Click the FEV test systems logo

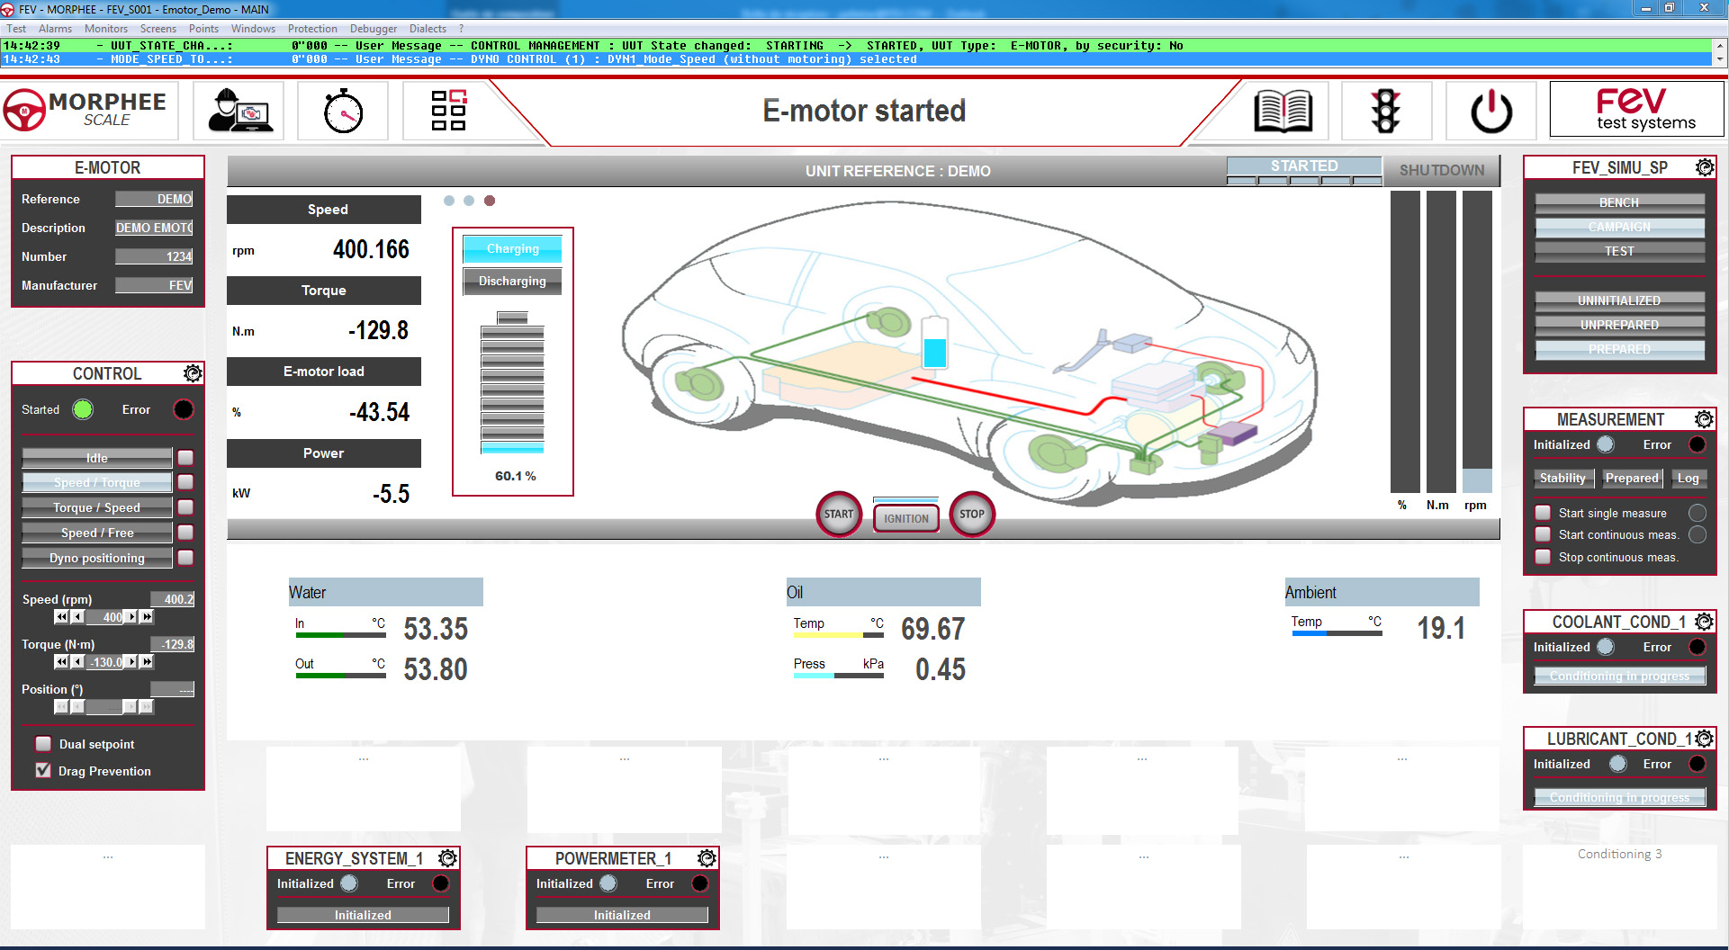1636,110
